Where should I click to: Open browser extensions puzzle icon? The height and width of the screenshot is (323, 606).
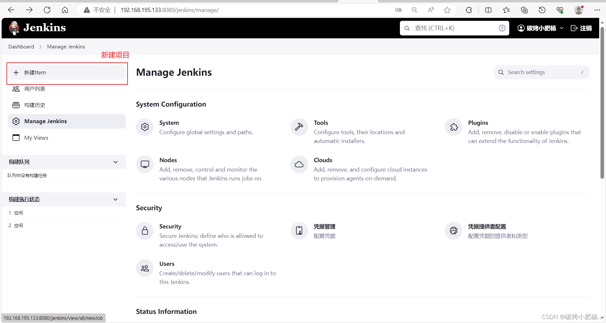[x=469, y=10]
